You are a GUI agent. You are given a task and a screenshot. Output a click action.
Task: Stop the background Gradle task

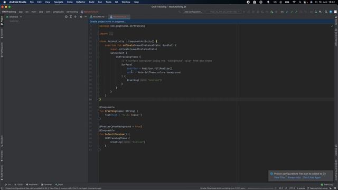[x=276, y=188]
